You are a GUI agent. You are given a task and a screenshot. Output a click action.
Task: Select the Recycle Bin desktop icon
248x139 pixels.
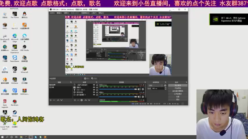coord(5,15)
